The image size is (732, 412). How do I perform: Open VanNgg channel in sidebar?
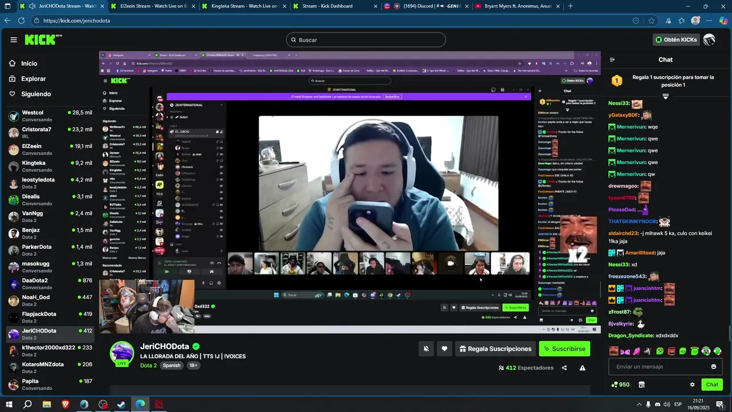click(x=50, y=216)
